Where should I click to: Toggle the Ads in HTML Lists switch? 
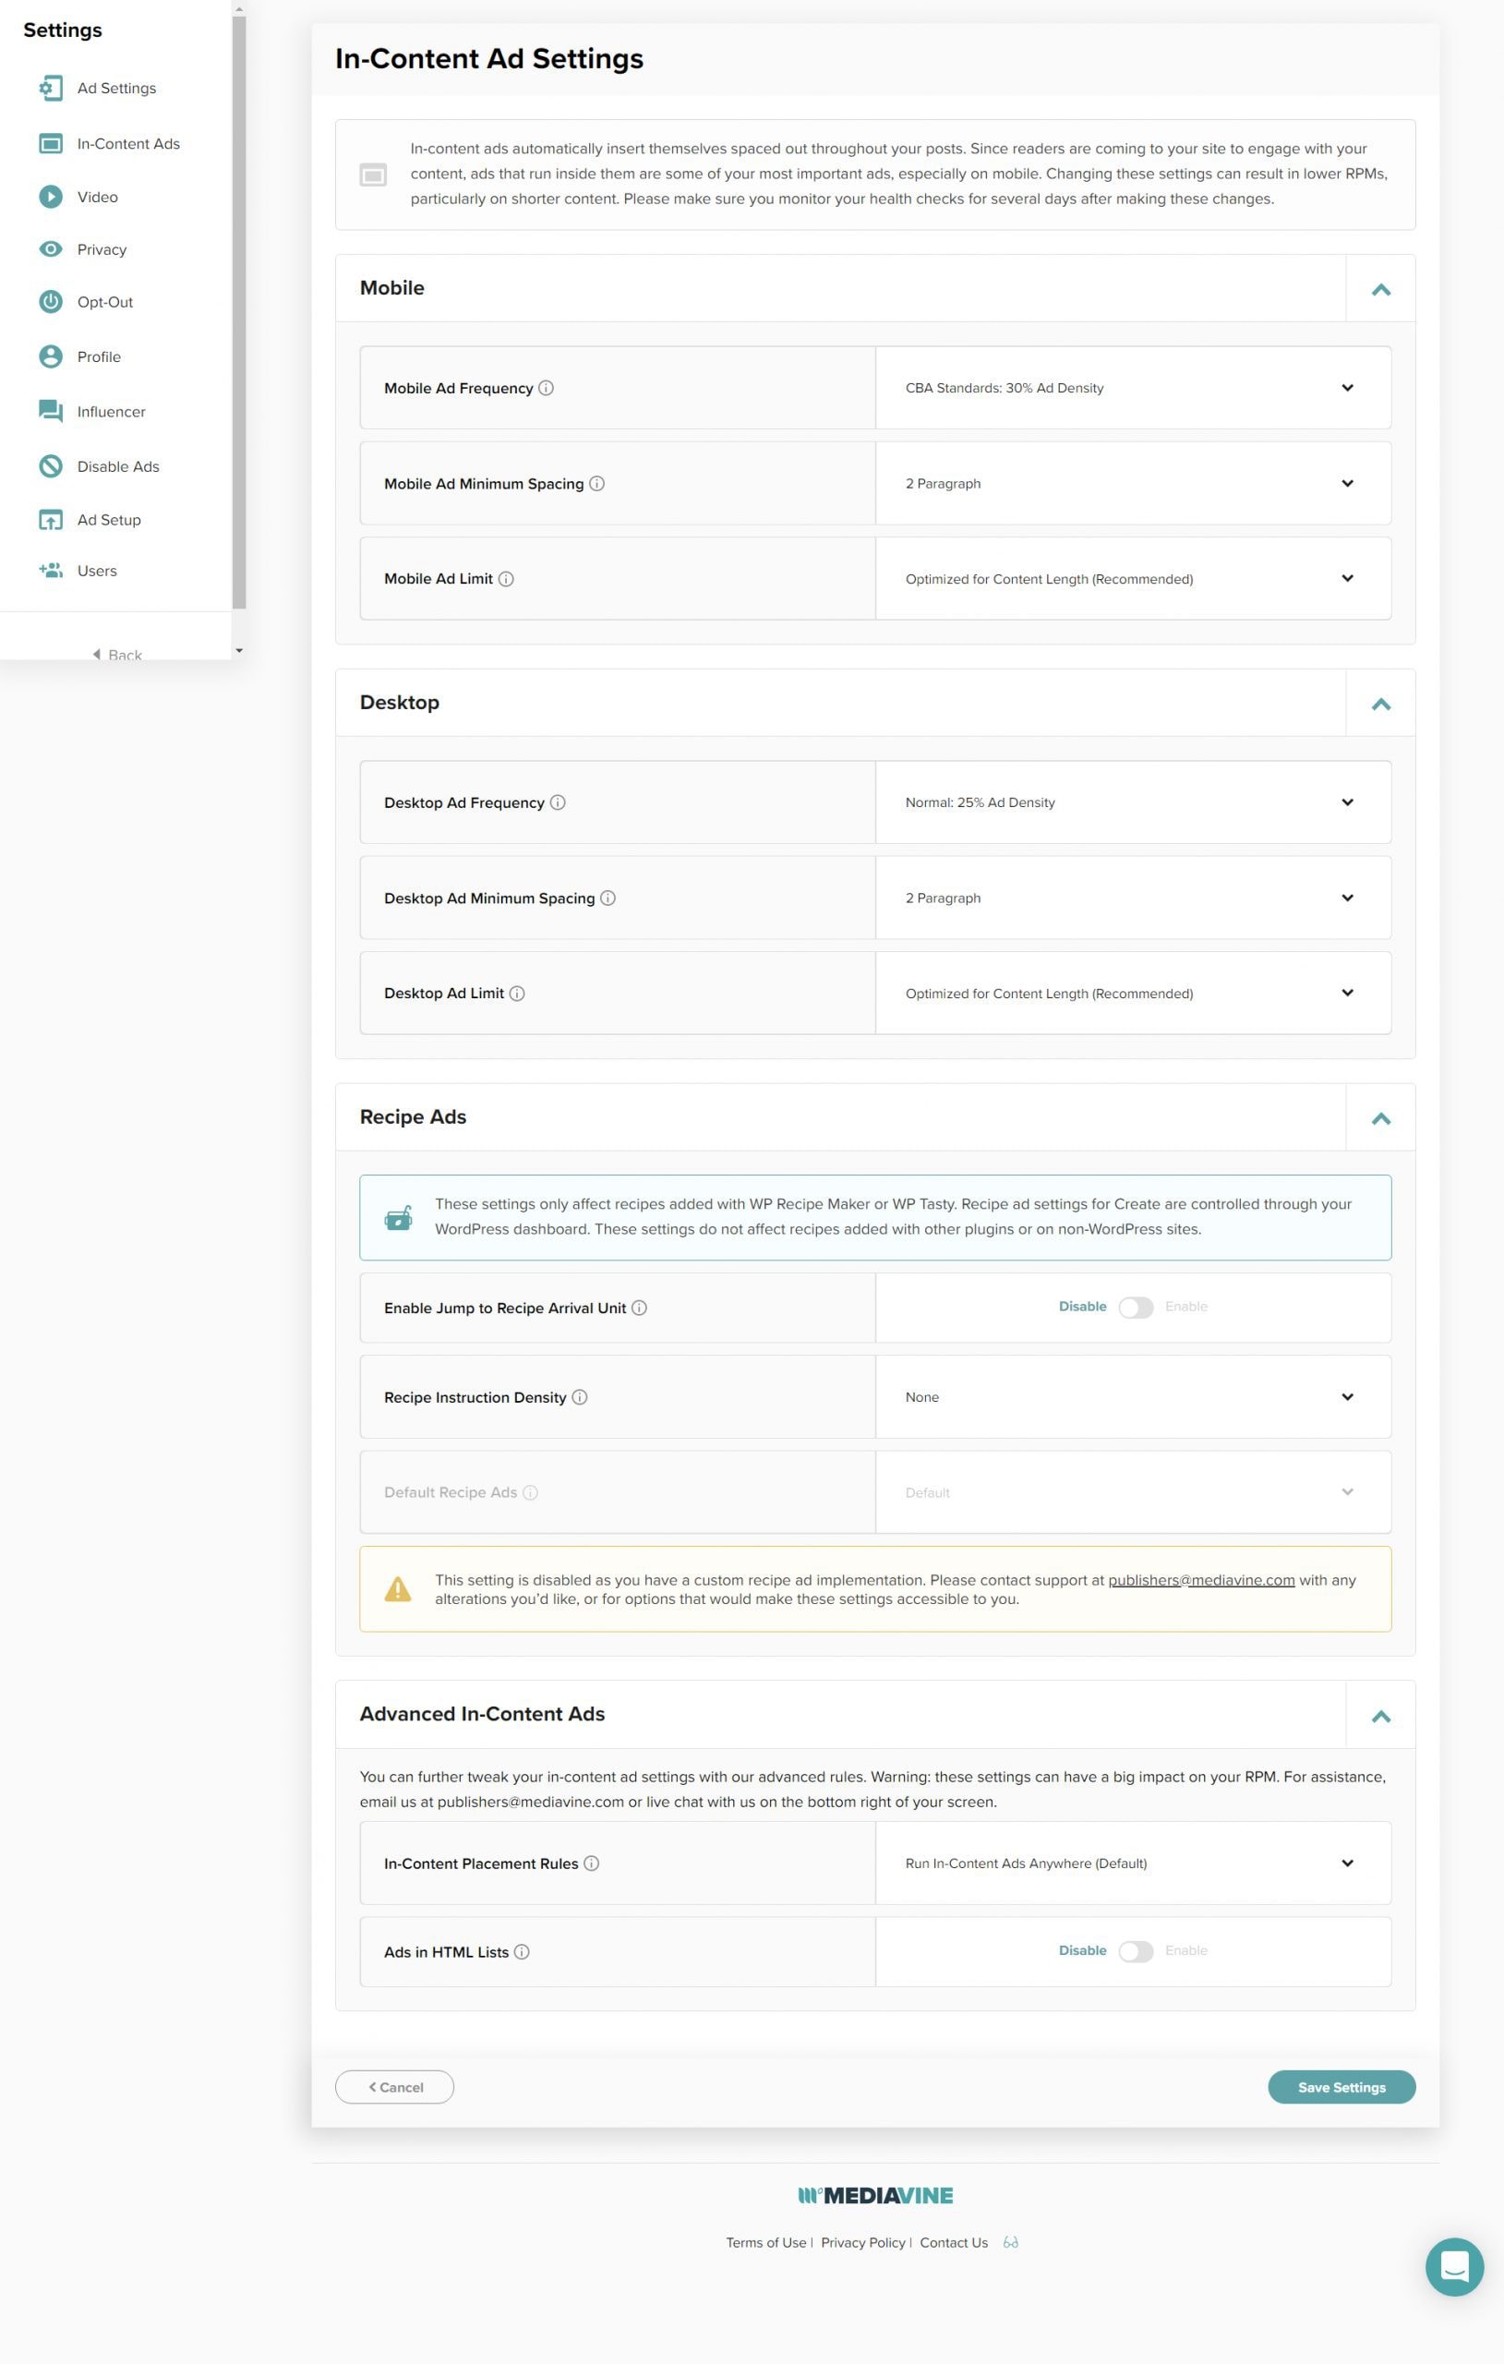coord(1136,1950)
